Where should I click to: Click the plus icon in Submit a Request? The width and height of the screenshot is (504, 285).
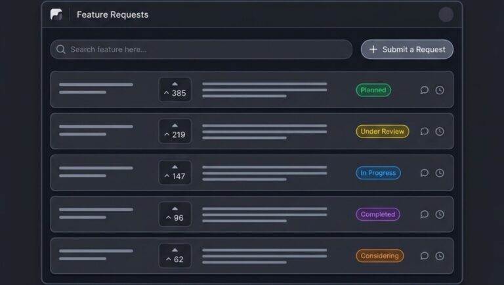pos(373,49)
